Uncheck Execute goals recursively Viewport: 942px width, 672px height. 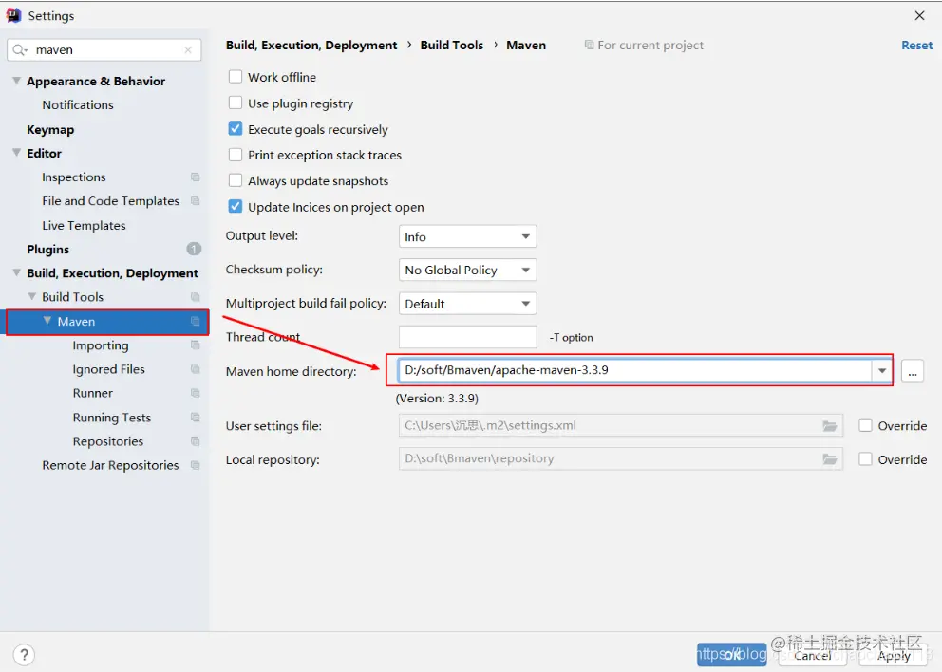pyautogui.click(x=235, y=129)
